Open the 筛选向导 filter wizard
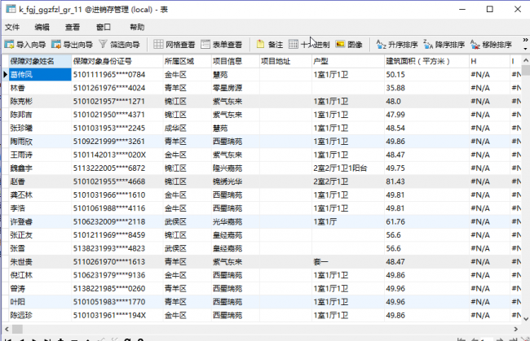Viewport: 530px width, 341px height. point(119,44)
